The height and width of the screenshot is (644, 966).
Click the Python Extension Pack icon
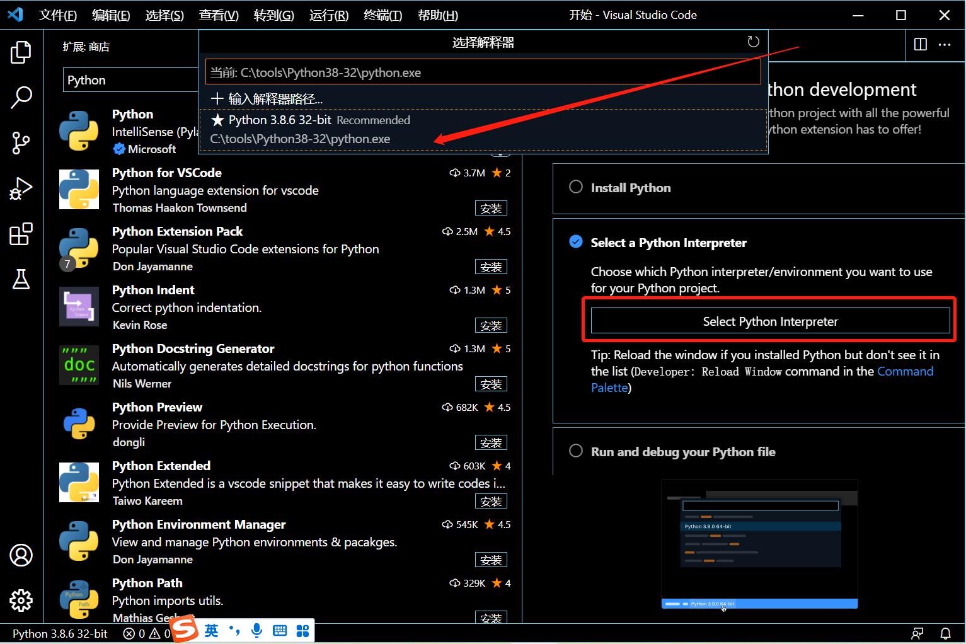pos(79,248)
